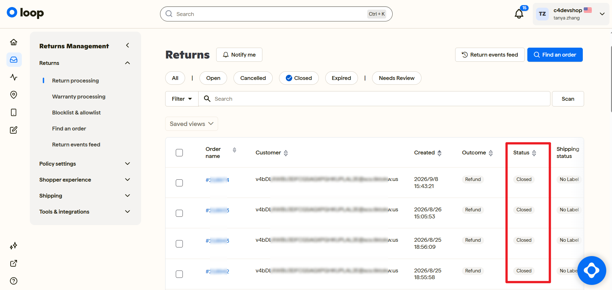612x290 pixels.
Task: Open the help question mark icon
Action: click(13, 281)
